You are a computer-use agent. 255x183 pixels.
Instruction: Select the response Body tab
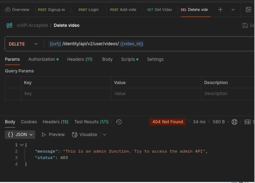coord(10,122)
